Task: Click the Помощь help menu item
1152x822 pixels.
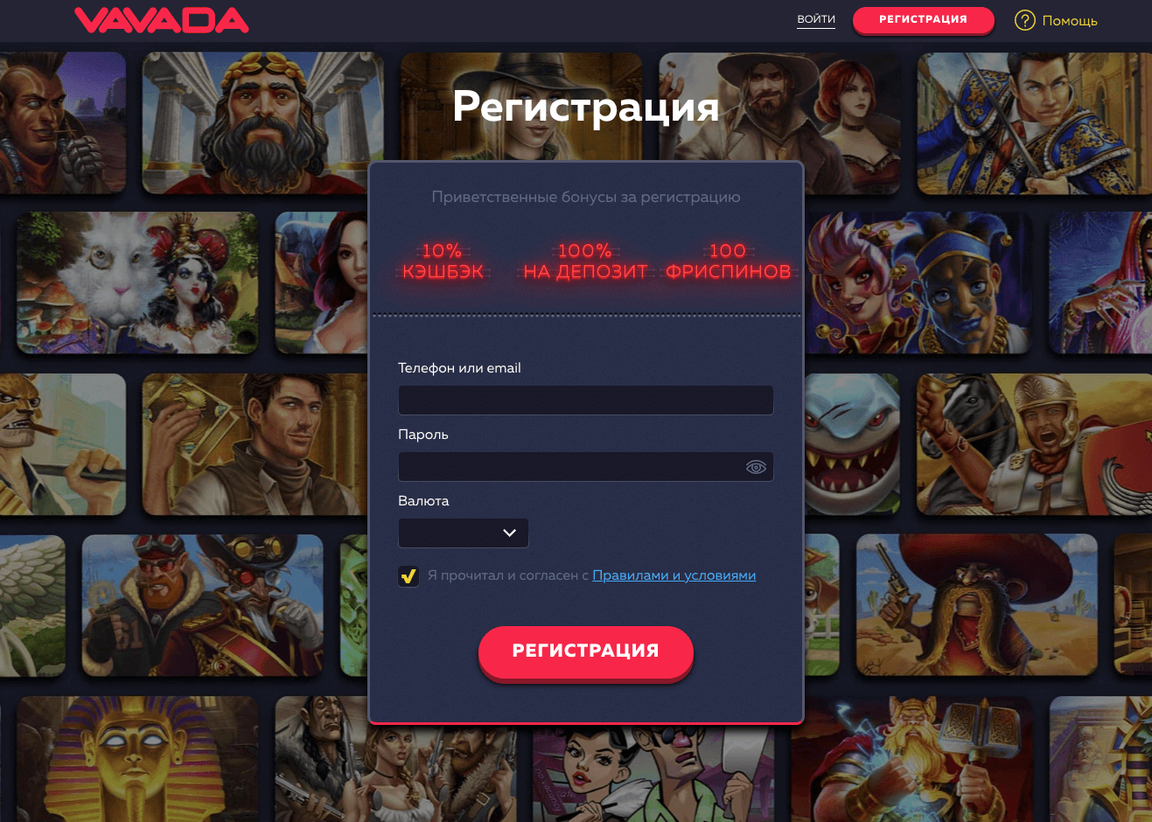Action: (1070, 20)
